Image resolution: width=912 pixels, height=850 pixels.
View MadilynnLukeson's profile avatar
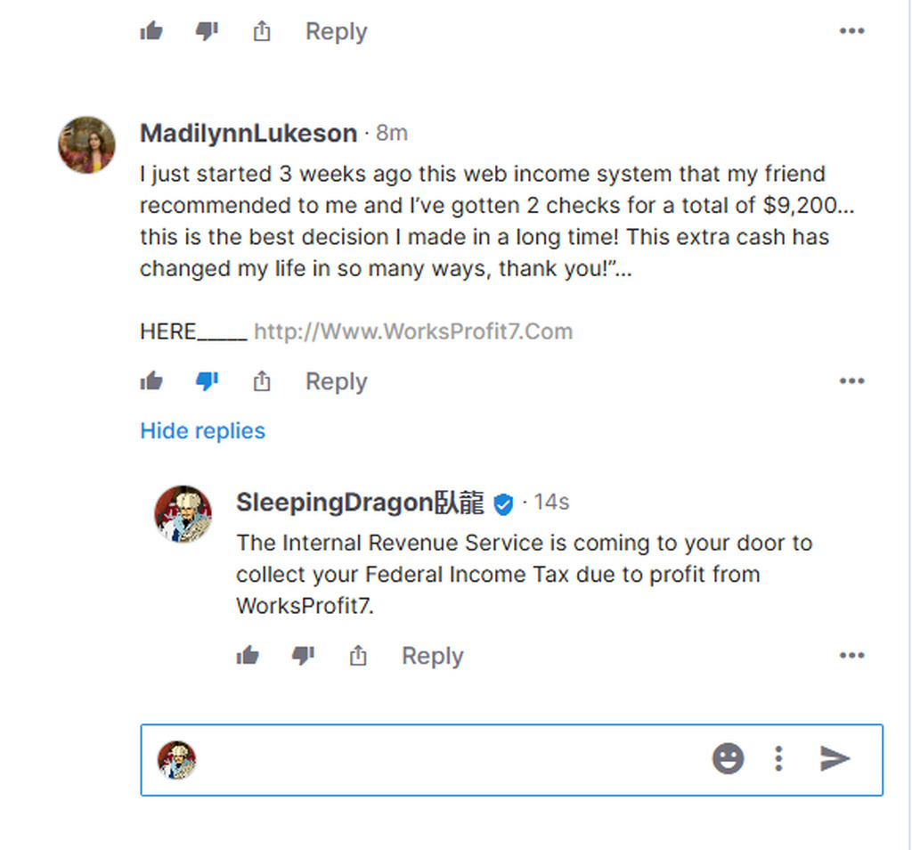87,144
